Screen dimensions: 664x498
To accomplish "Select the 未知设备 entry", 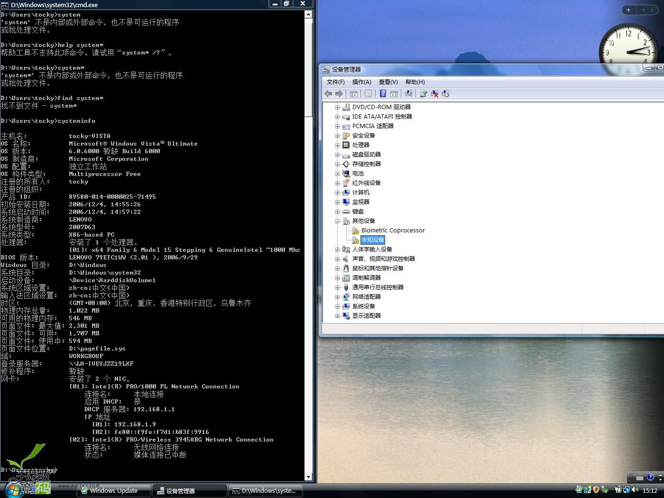I will 373,240.
